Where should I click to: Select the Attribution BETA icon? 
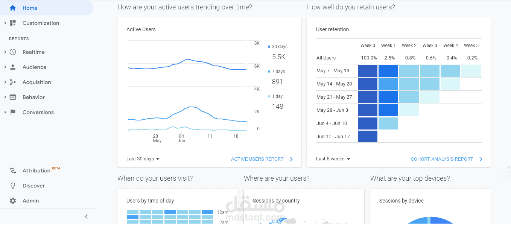(x=13, y=170)
